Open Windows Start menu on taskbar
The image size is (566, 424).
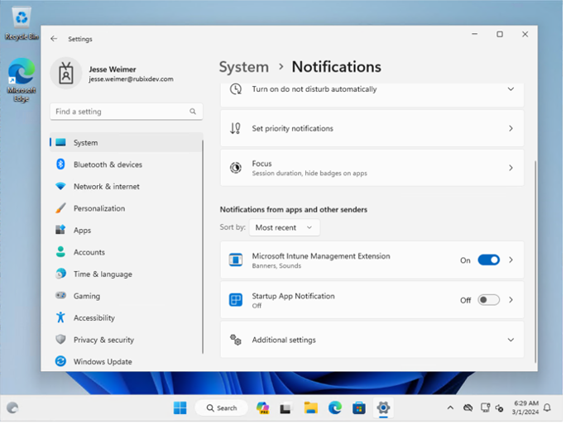181,410
